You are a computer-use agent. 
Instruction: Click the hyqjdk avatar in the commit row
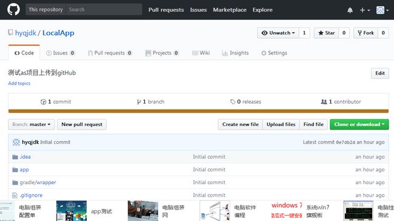[16, 142]
